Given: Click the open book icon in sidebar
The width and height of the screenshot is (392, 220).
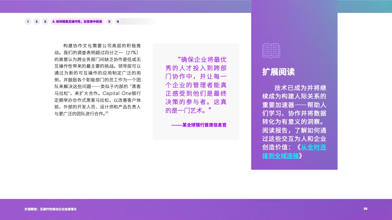Looking at the screenshot, I should (x=271, y=51).
